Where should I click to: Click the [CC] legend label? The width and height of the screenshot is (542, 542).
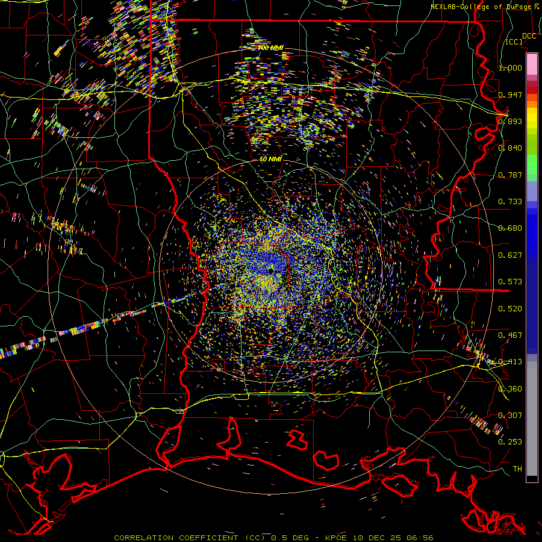pyautogui.click(x=514, y=42)
